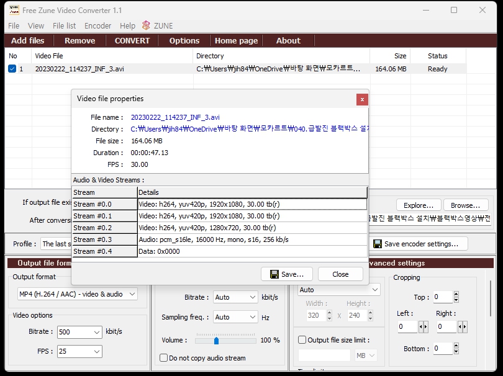Open the Help menu

127,25
